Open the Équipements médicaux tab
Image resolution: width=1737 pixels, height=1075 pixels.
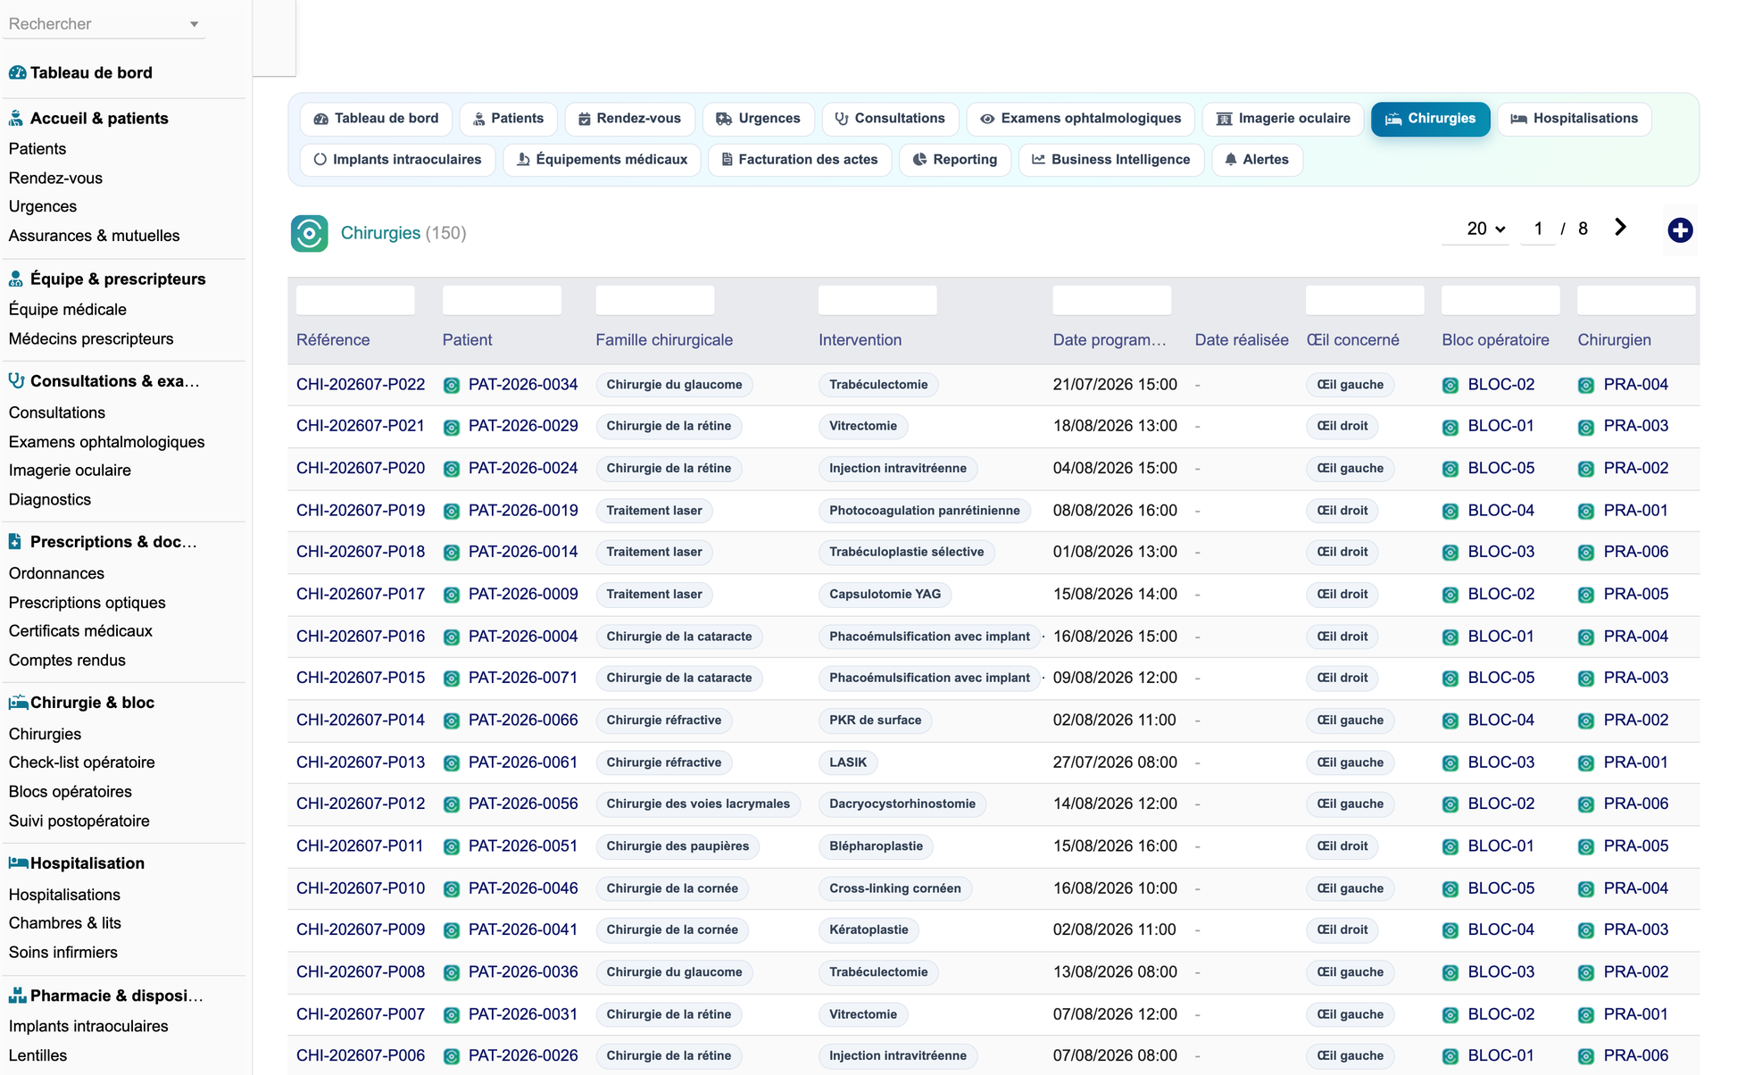(x=603, y=160)
